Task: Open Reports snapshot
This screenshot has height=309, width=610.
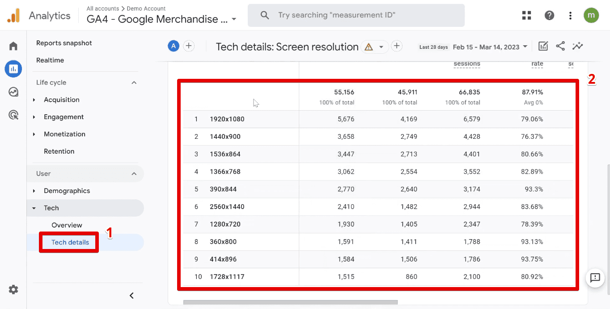Action: (64, 43)
